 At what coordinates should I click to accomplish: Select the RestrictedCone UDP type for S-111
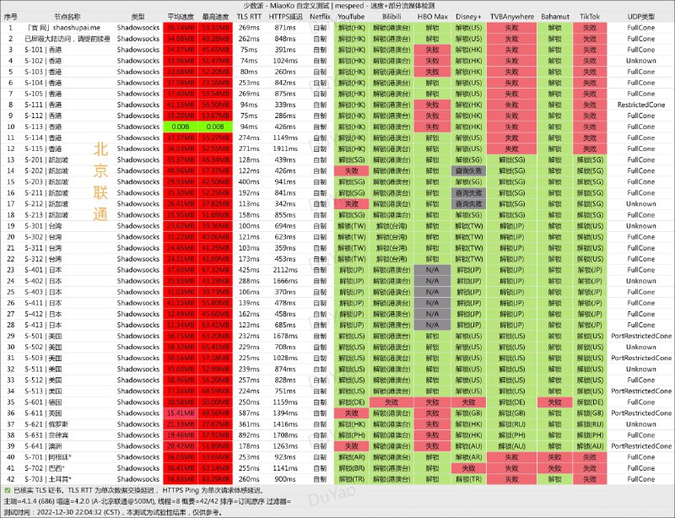641,105
